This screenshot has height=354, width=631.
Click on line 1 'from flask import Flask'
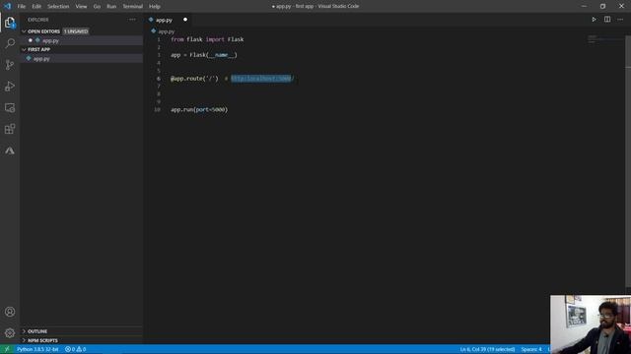[207, 39]
